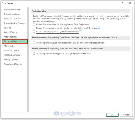Click the Protected View description paragraph
The height and width of the screenshot is (120, 135).
(x=81, y=19)
